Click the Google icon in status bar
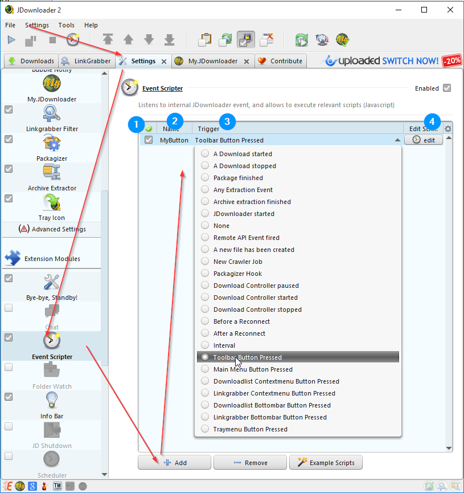This screenshot has height=493, width=464. pyautogui.click(x=32, y=486)
